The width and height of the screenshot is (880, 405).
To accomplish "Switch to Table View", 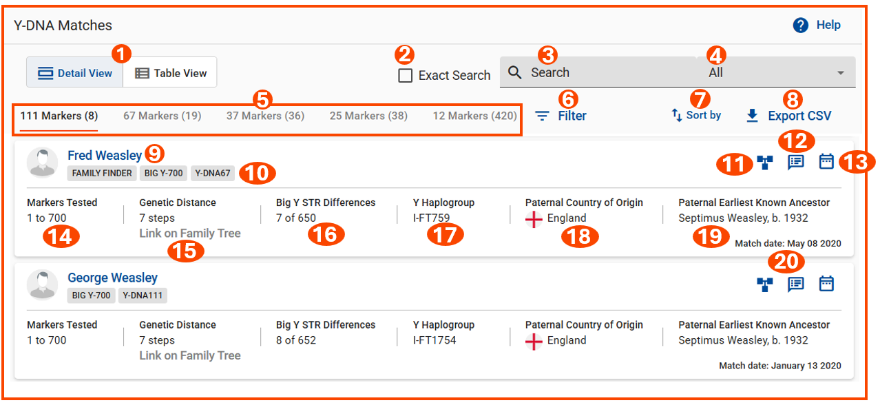I will pos(170,73).
